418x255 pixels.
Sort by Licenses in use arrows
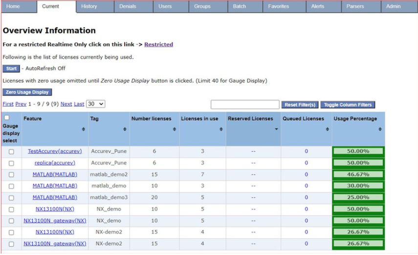click(221, 129)
